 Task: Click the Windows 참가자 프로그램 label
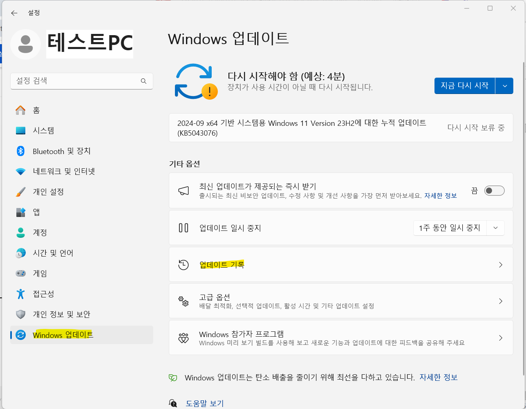click(x=242, y=334)
